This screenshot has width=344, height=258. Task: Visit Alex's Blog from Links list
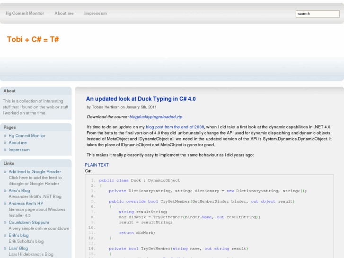pos(19,191)
